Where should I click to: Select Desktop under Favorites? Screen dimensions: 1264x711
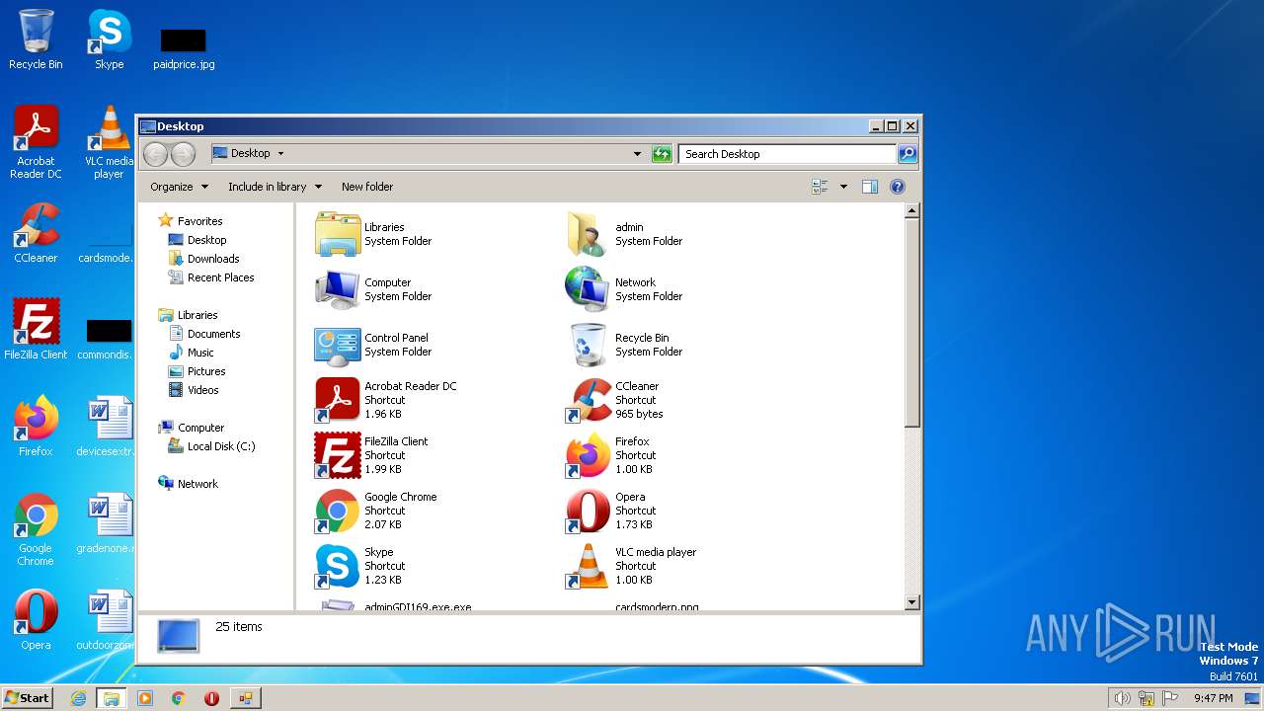(x=197, y=240)
